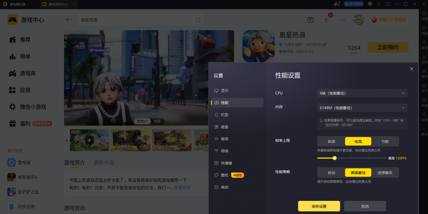The width and height of the screenshot is (428, 214).
Task: Open the downloads icon with badge 3
Action: (326, 20)
